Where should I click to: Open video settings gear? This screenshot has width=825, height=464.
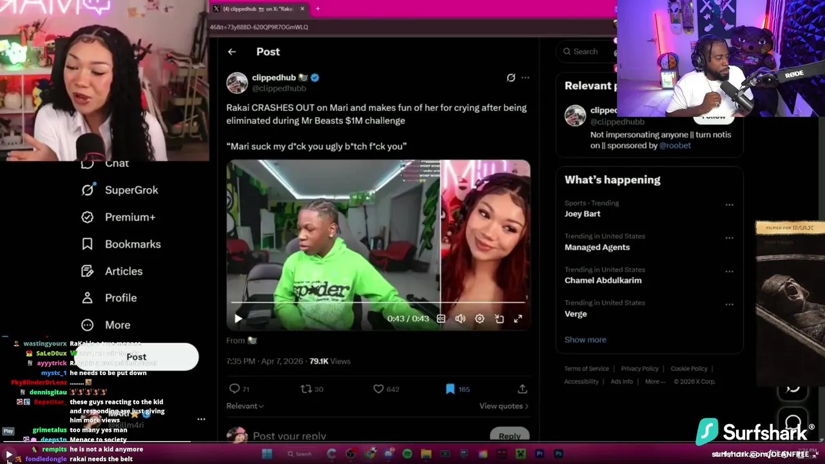tap(480, 318)
